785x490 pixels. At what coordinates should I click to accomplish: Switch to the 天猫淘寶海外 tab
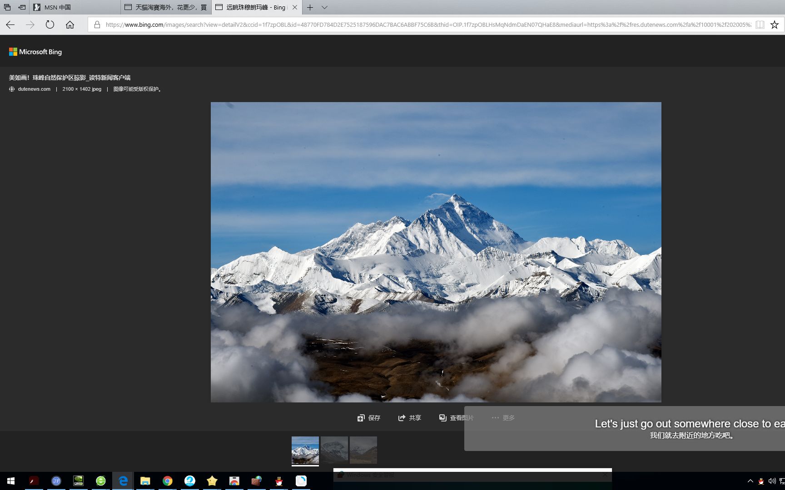point(166,7)
